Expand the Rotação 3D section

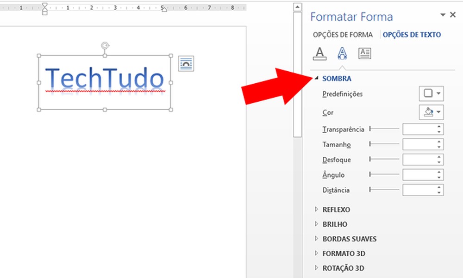coord(317,268)
